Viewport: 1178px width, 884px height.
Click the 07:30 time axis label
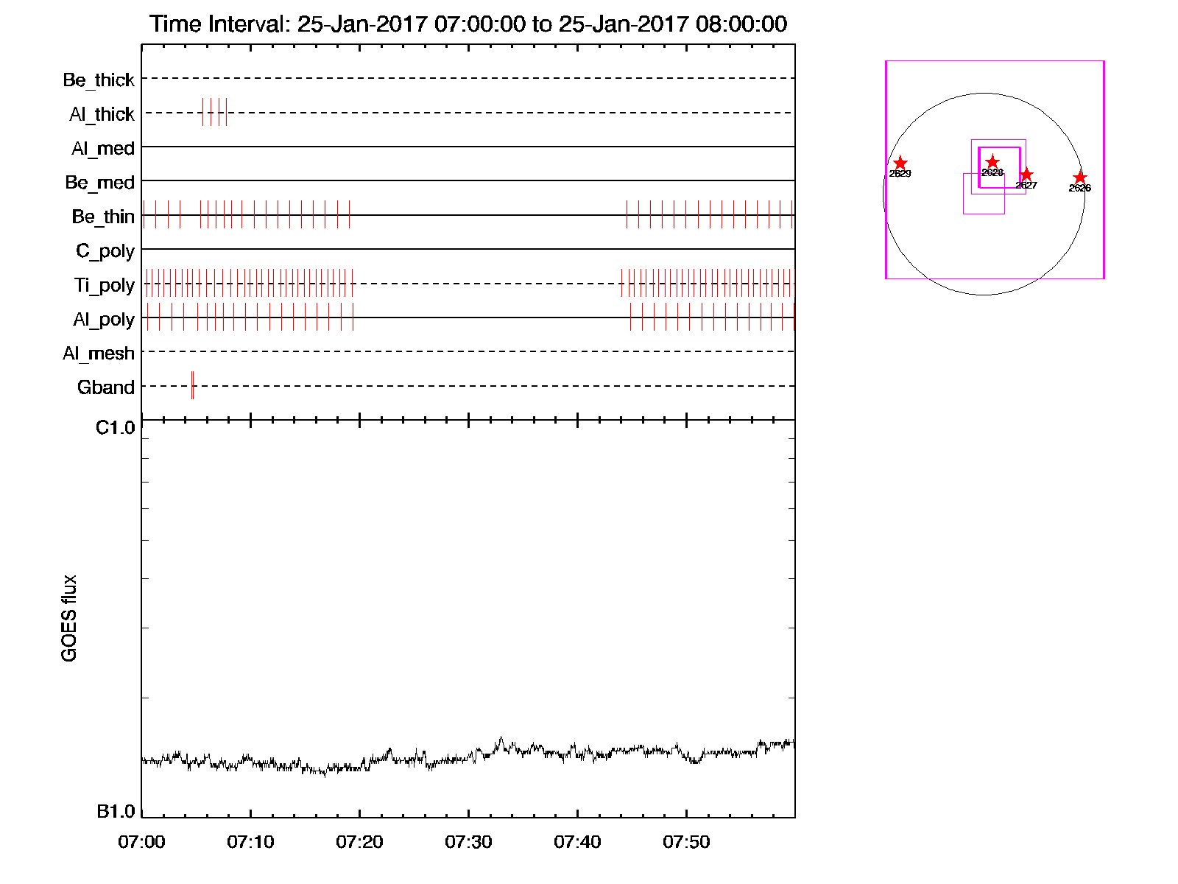(x=468, y=842)
